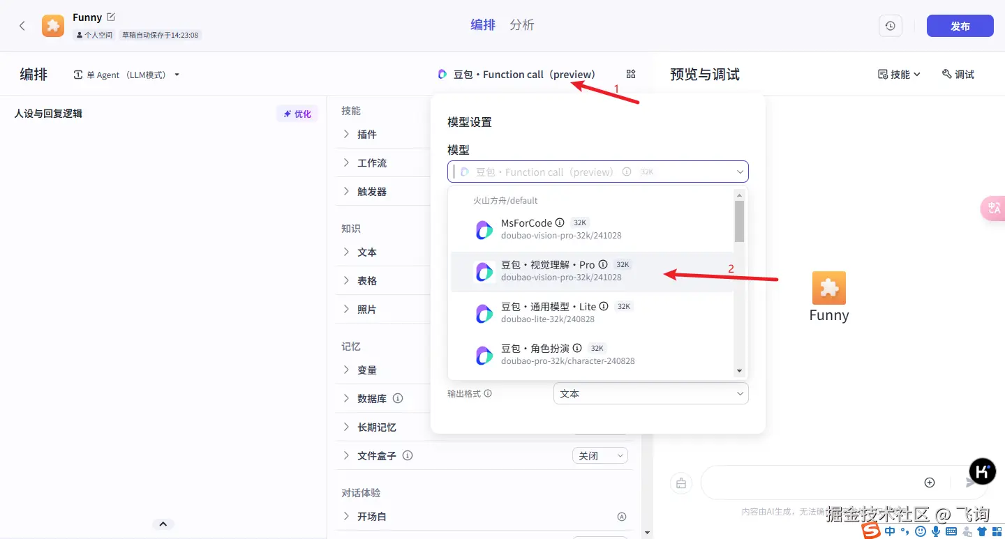Click the Funny bot avatar icon in header
The image size is (1005, 539).
53,26
